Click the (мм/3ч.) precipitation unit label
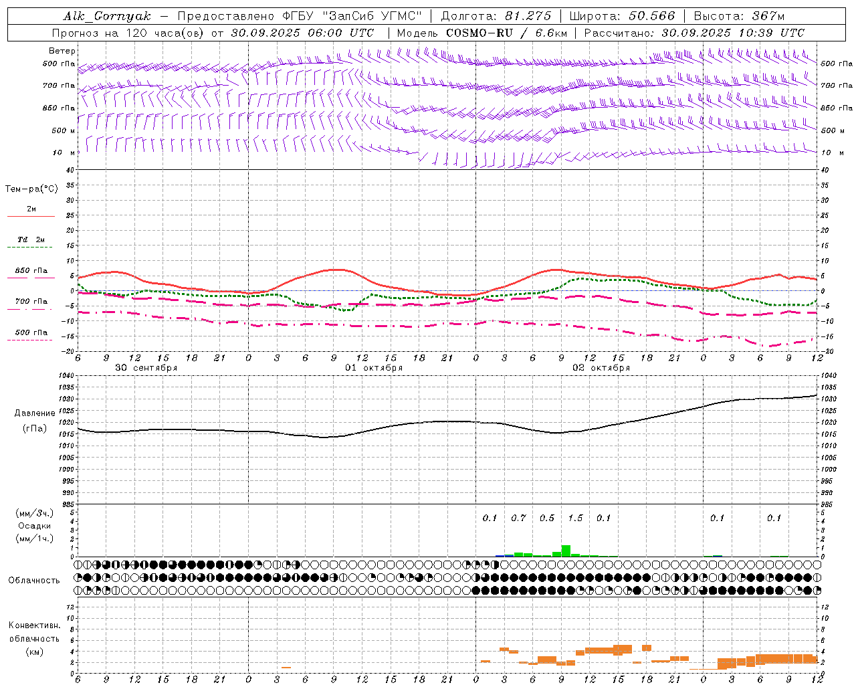Image resolution: width=856 pixels, height=685 pixels. pyautogui.click(x=34, y=513)
